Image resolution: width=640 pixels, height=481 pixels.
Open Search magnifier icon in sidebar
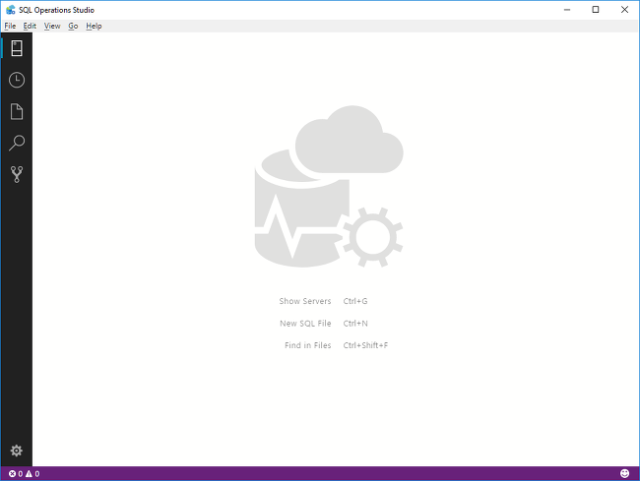click(17, 143)
